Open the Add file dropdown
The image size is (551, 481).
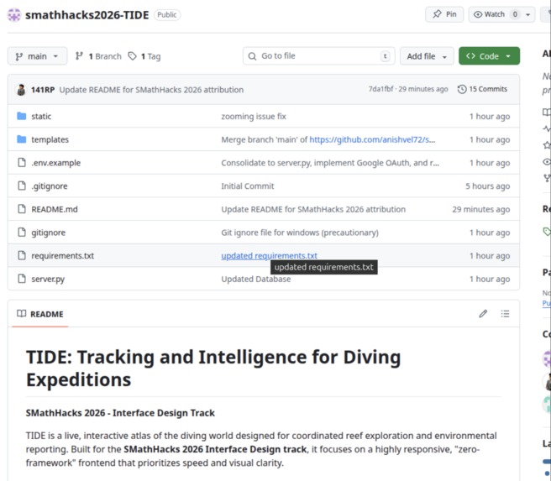(x=427, y=56)
